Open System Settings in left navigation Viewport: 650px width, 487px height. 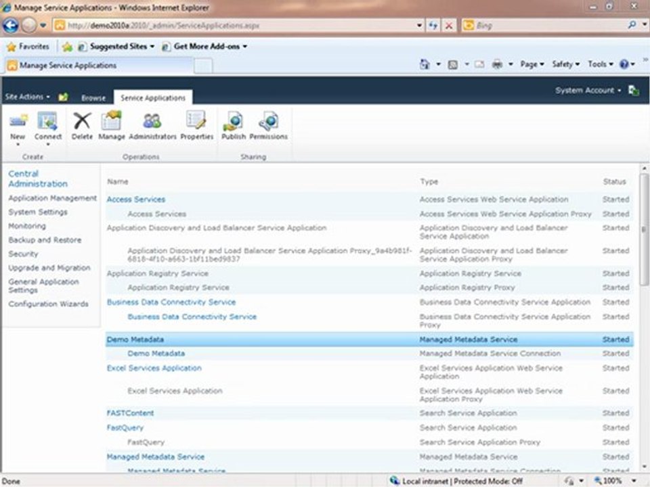(x=38, y=212)
